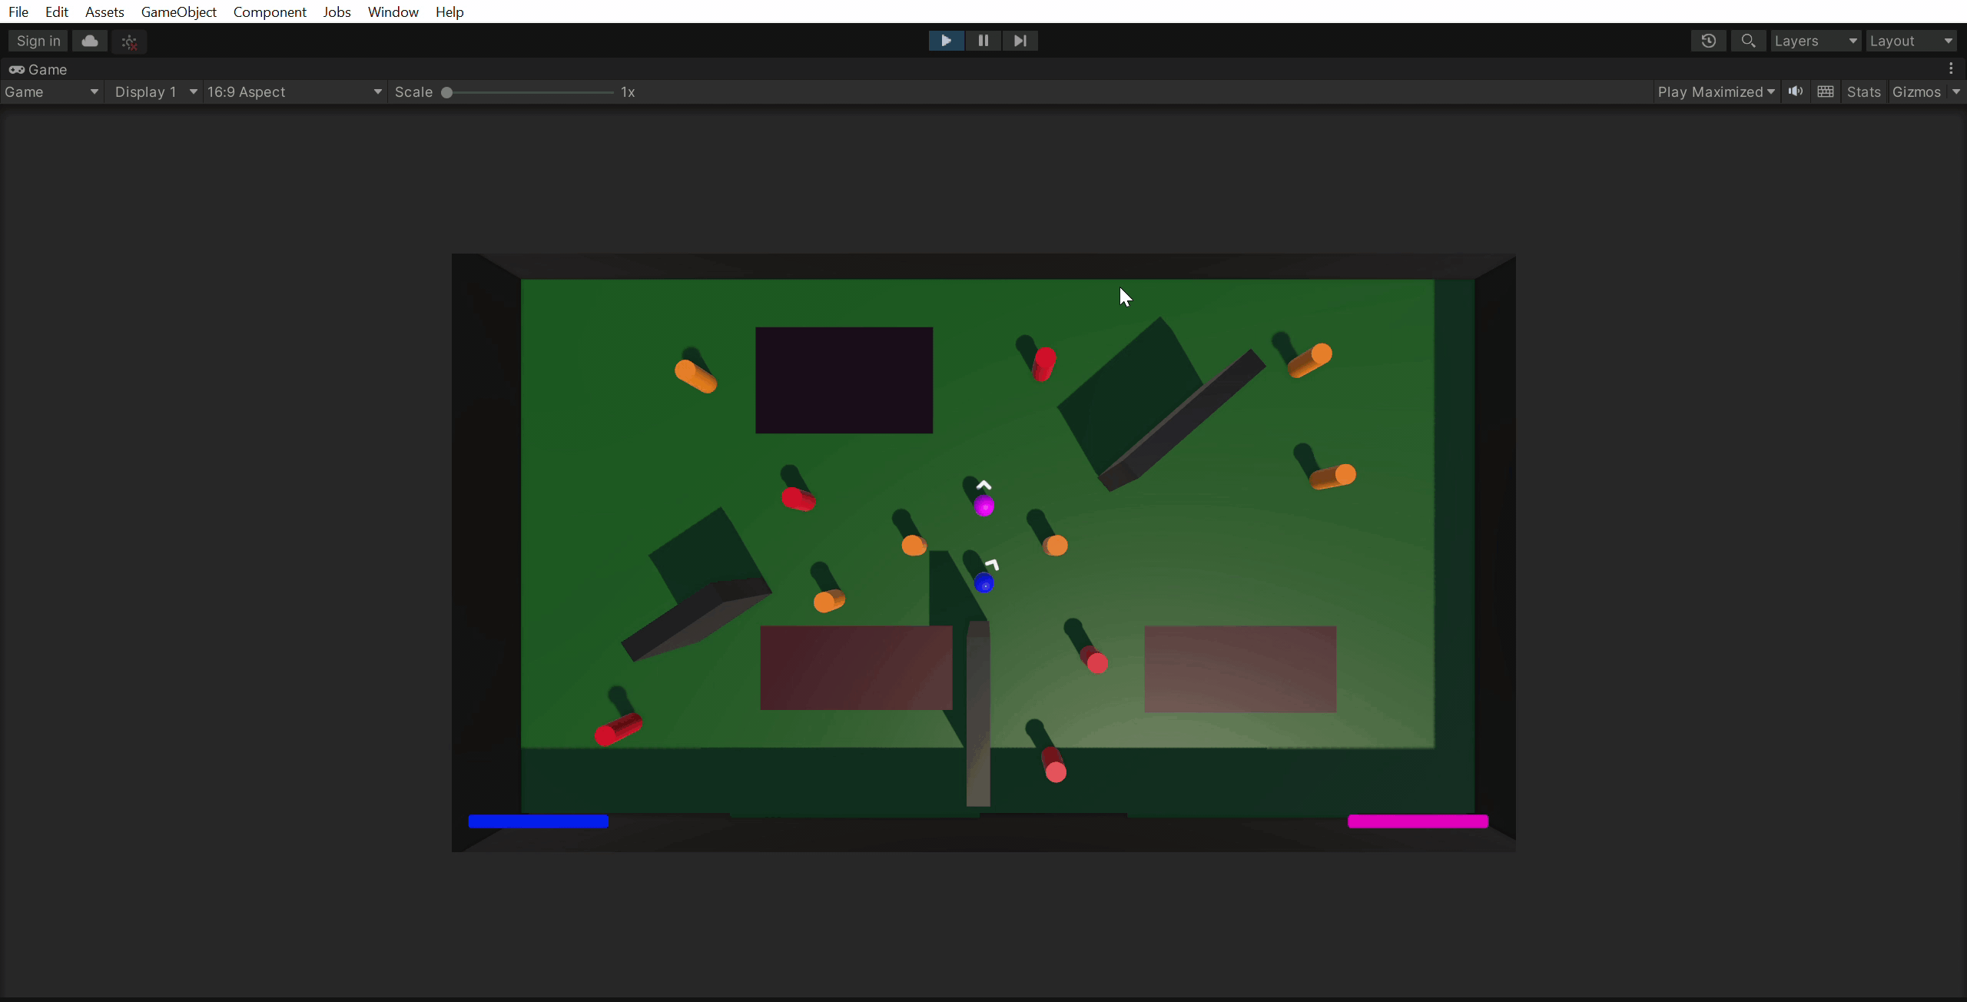This screenshot has height=1002, width=1967.
Task: Open the Jobs menu
Action: click(337, 12)
